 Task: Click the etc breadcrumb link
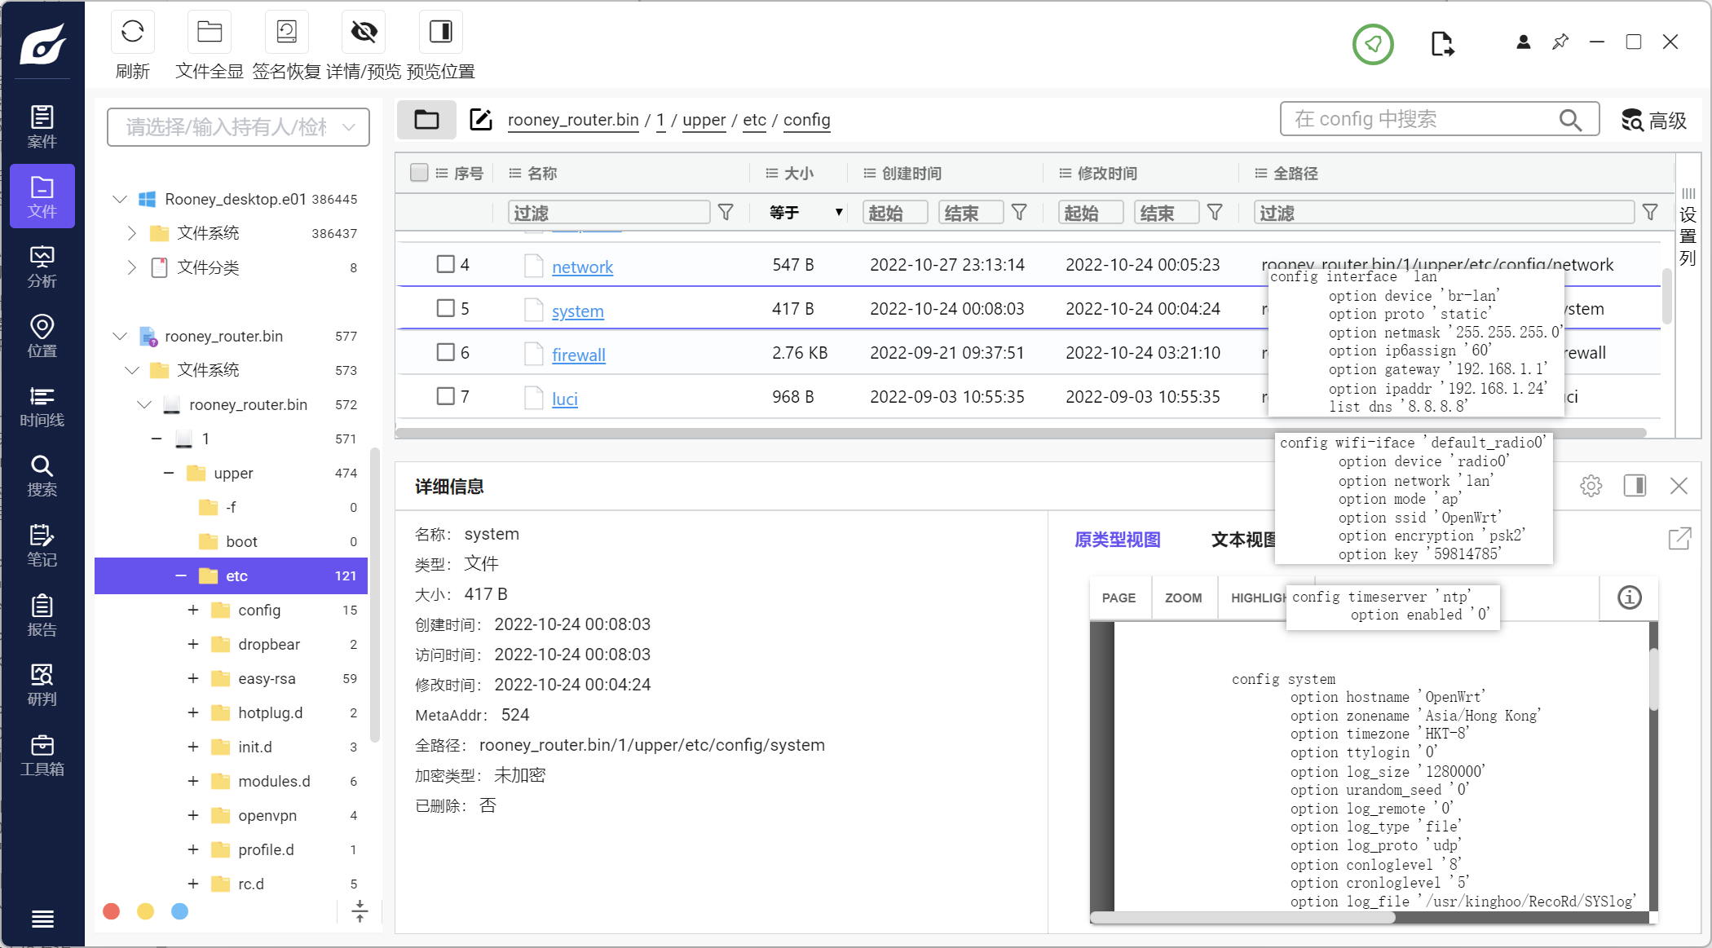pos(754,120)
